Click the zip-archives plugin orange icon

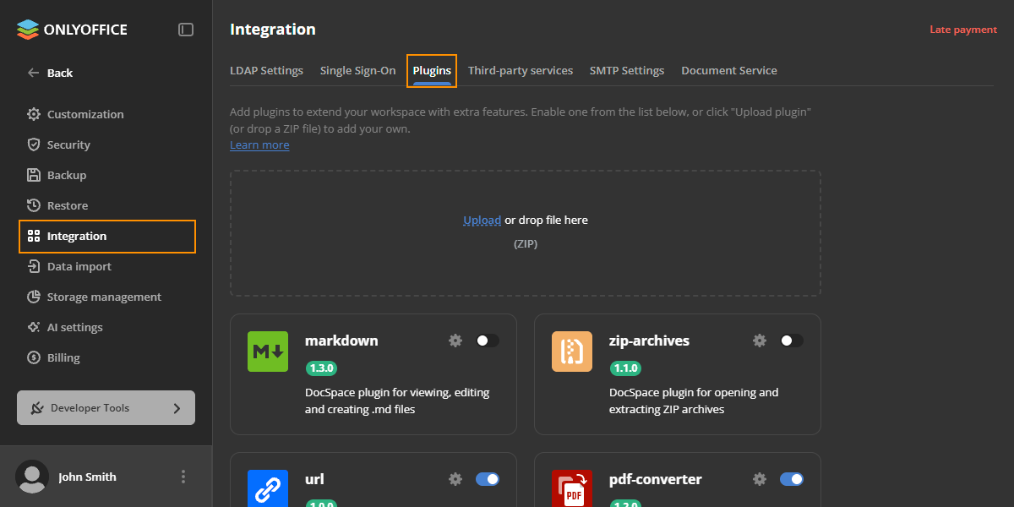pyautogui.click(x=572, y=352)
